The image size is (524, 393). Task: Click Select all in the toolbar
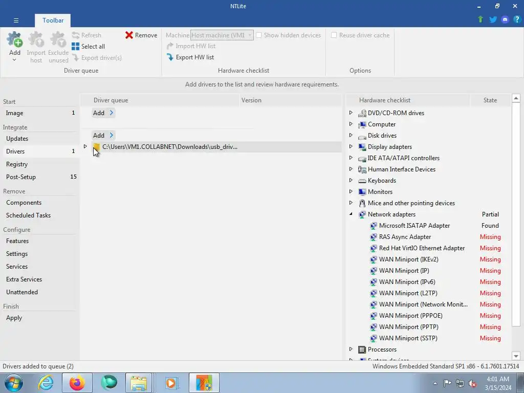click(88, 47)
